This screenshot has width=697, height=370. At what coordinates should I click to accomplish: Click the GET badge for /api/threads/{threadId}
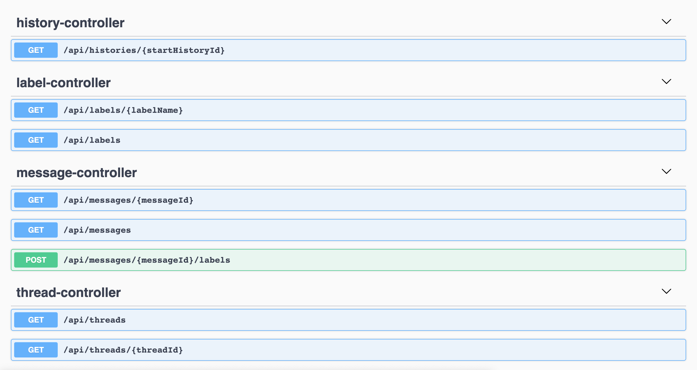pos(36,350)
